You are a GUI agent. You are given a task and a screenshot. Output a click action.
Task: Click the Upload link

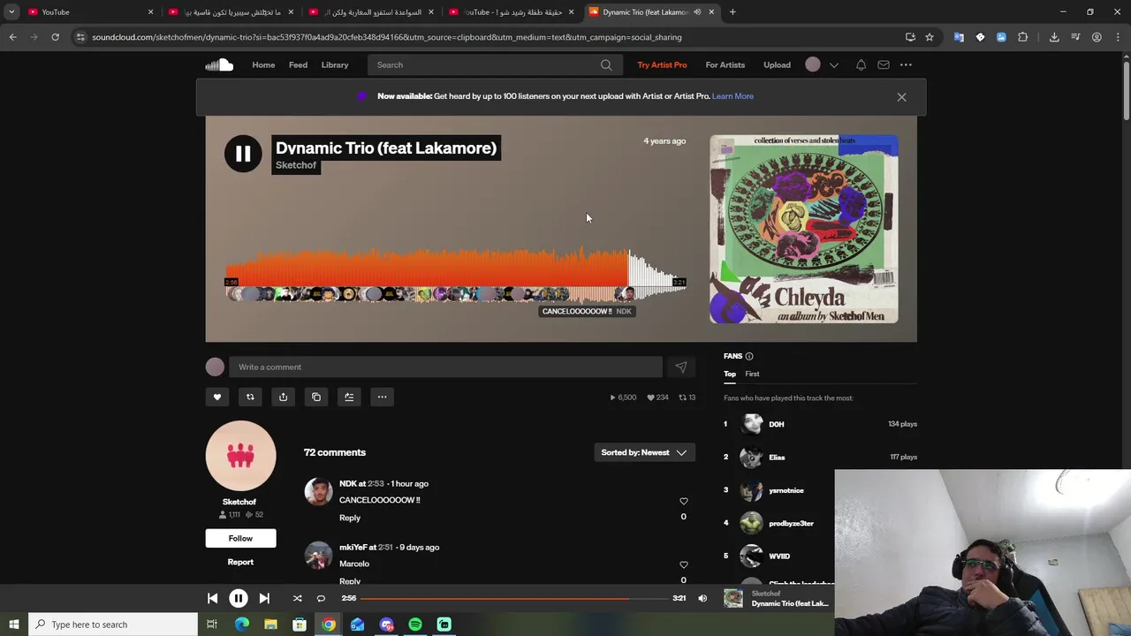tap(777, 64)
